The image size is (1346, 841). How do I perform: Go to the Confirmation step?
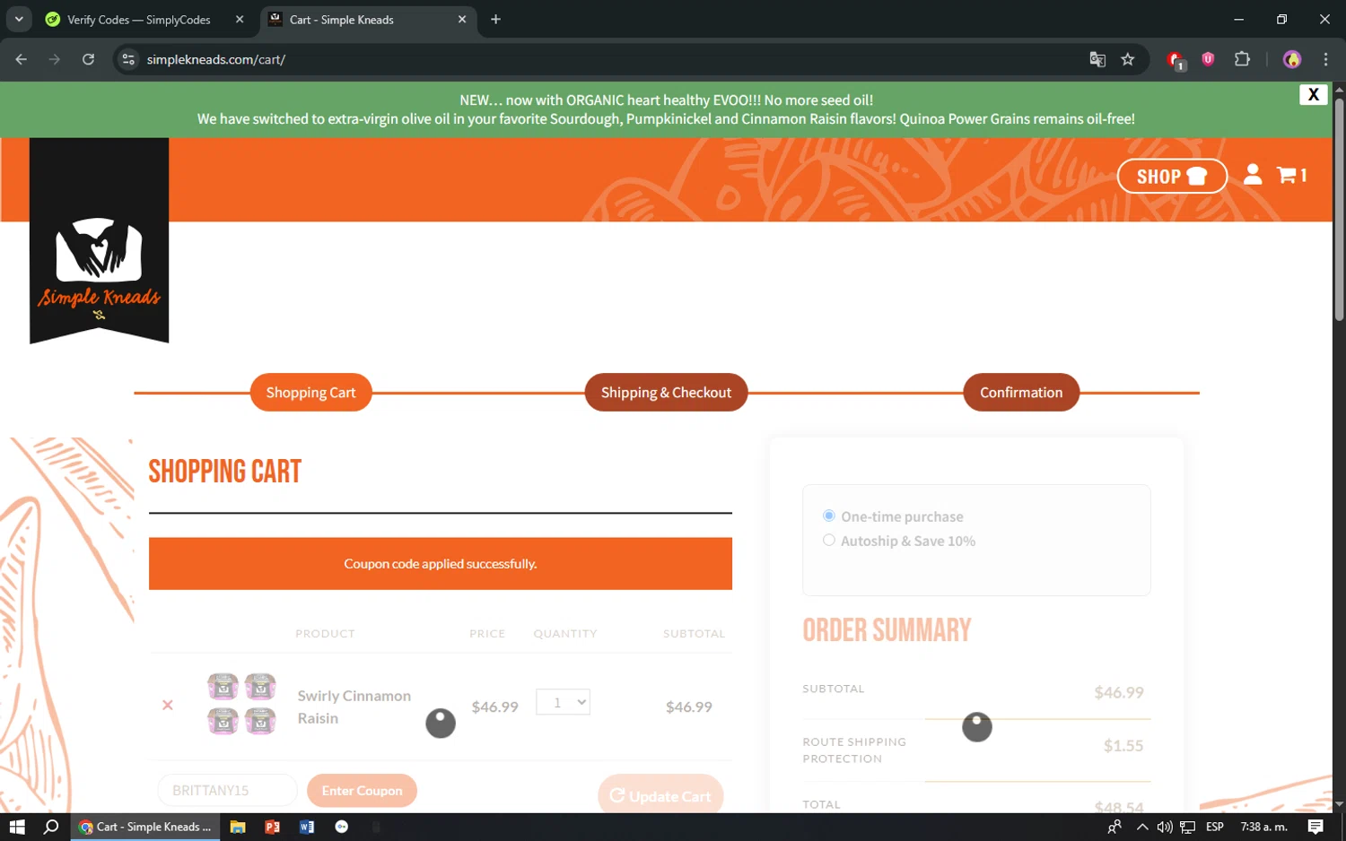(x=1021, y=393)
